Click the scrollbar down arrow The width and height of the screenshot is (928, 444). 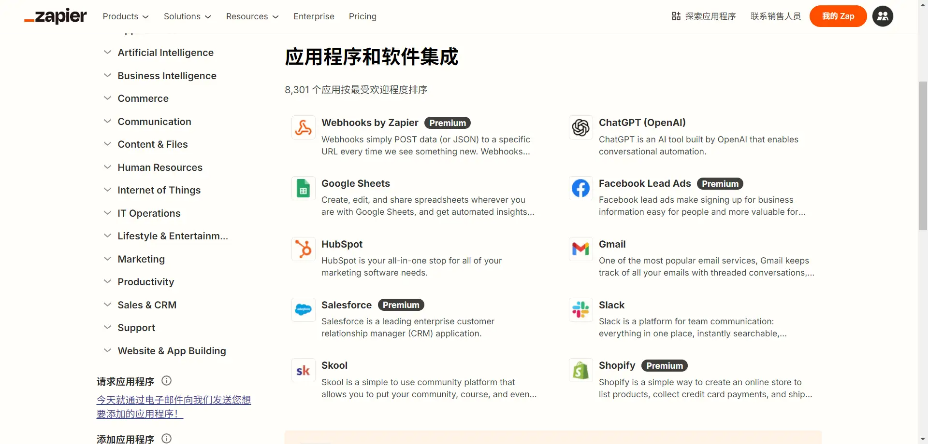pyautogui.click(x=923, y=439)
